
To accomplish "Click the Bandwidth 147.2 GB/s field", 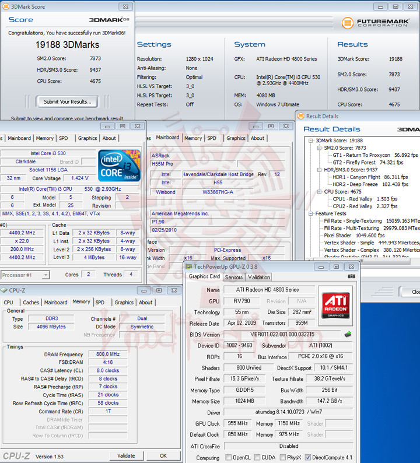I will pos(330,401).
